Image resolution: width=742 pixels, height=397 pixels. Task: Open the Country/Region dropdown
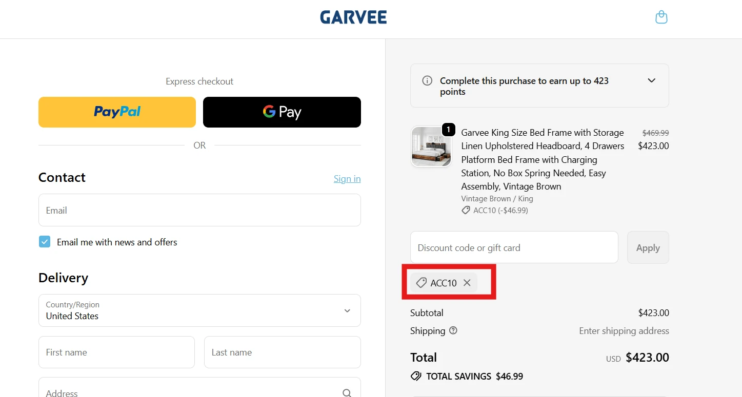[199, 310]
